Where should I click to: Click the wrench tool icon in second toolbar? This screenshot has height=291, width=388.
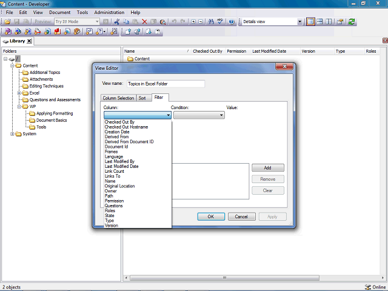pyautogui.click(x=114, y=32)
